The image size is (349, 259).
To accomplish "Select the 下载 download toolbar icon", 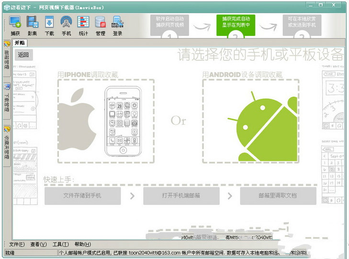I will [49, 25].
